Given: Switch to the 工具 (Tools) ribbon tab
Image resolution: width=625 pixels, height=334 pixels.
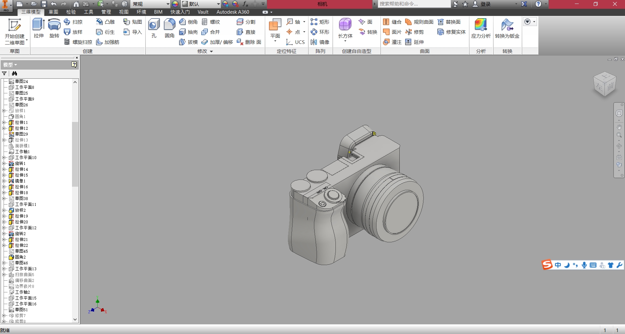Looking at the screenshot, I should coord(89,12).
